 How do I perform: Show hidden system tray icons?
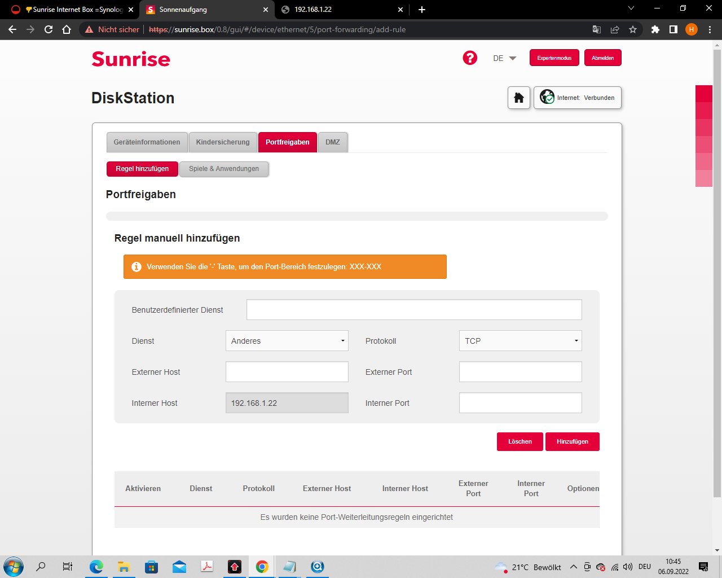(574, 567)
